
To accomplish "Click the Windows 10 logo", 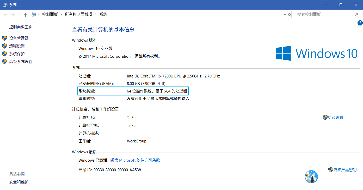I will [x=317, y=53].
